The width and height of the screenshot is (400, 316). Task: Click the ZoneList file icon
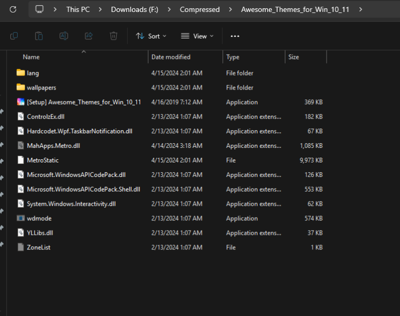click(21, 247)
